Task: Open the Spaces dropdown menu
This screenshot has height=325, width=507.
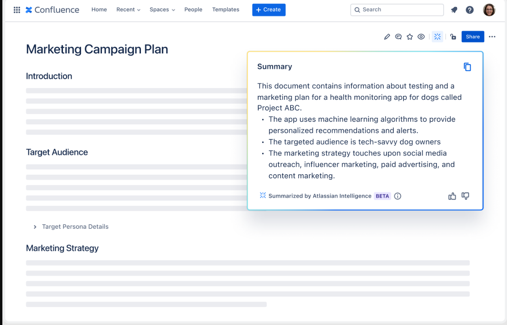Action: pyautogui.click(x=162, y=10)
